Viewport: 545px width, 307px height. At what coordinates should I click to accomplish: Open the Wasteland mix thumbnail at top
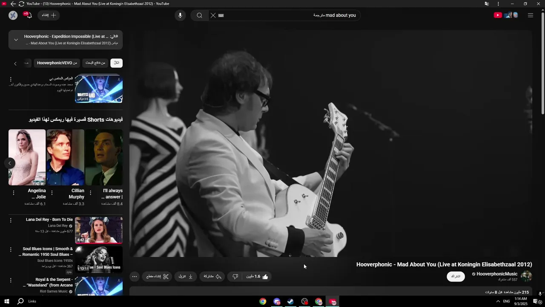click(99, 89)
